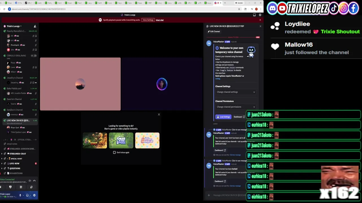Launch the Autogun activity card
Viewport: 362px width, 203px height.
[x=95, y=140]
